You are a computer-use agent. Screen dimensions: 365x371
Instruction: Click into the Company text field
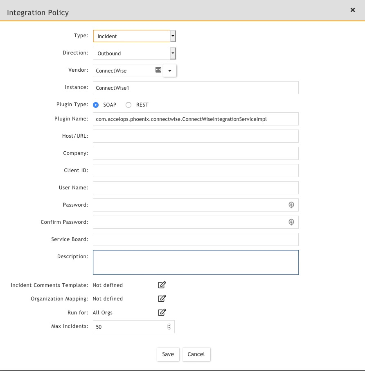pyautogui.click(x=196, y=153)
